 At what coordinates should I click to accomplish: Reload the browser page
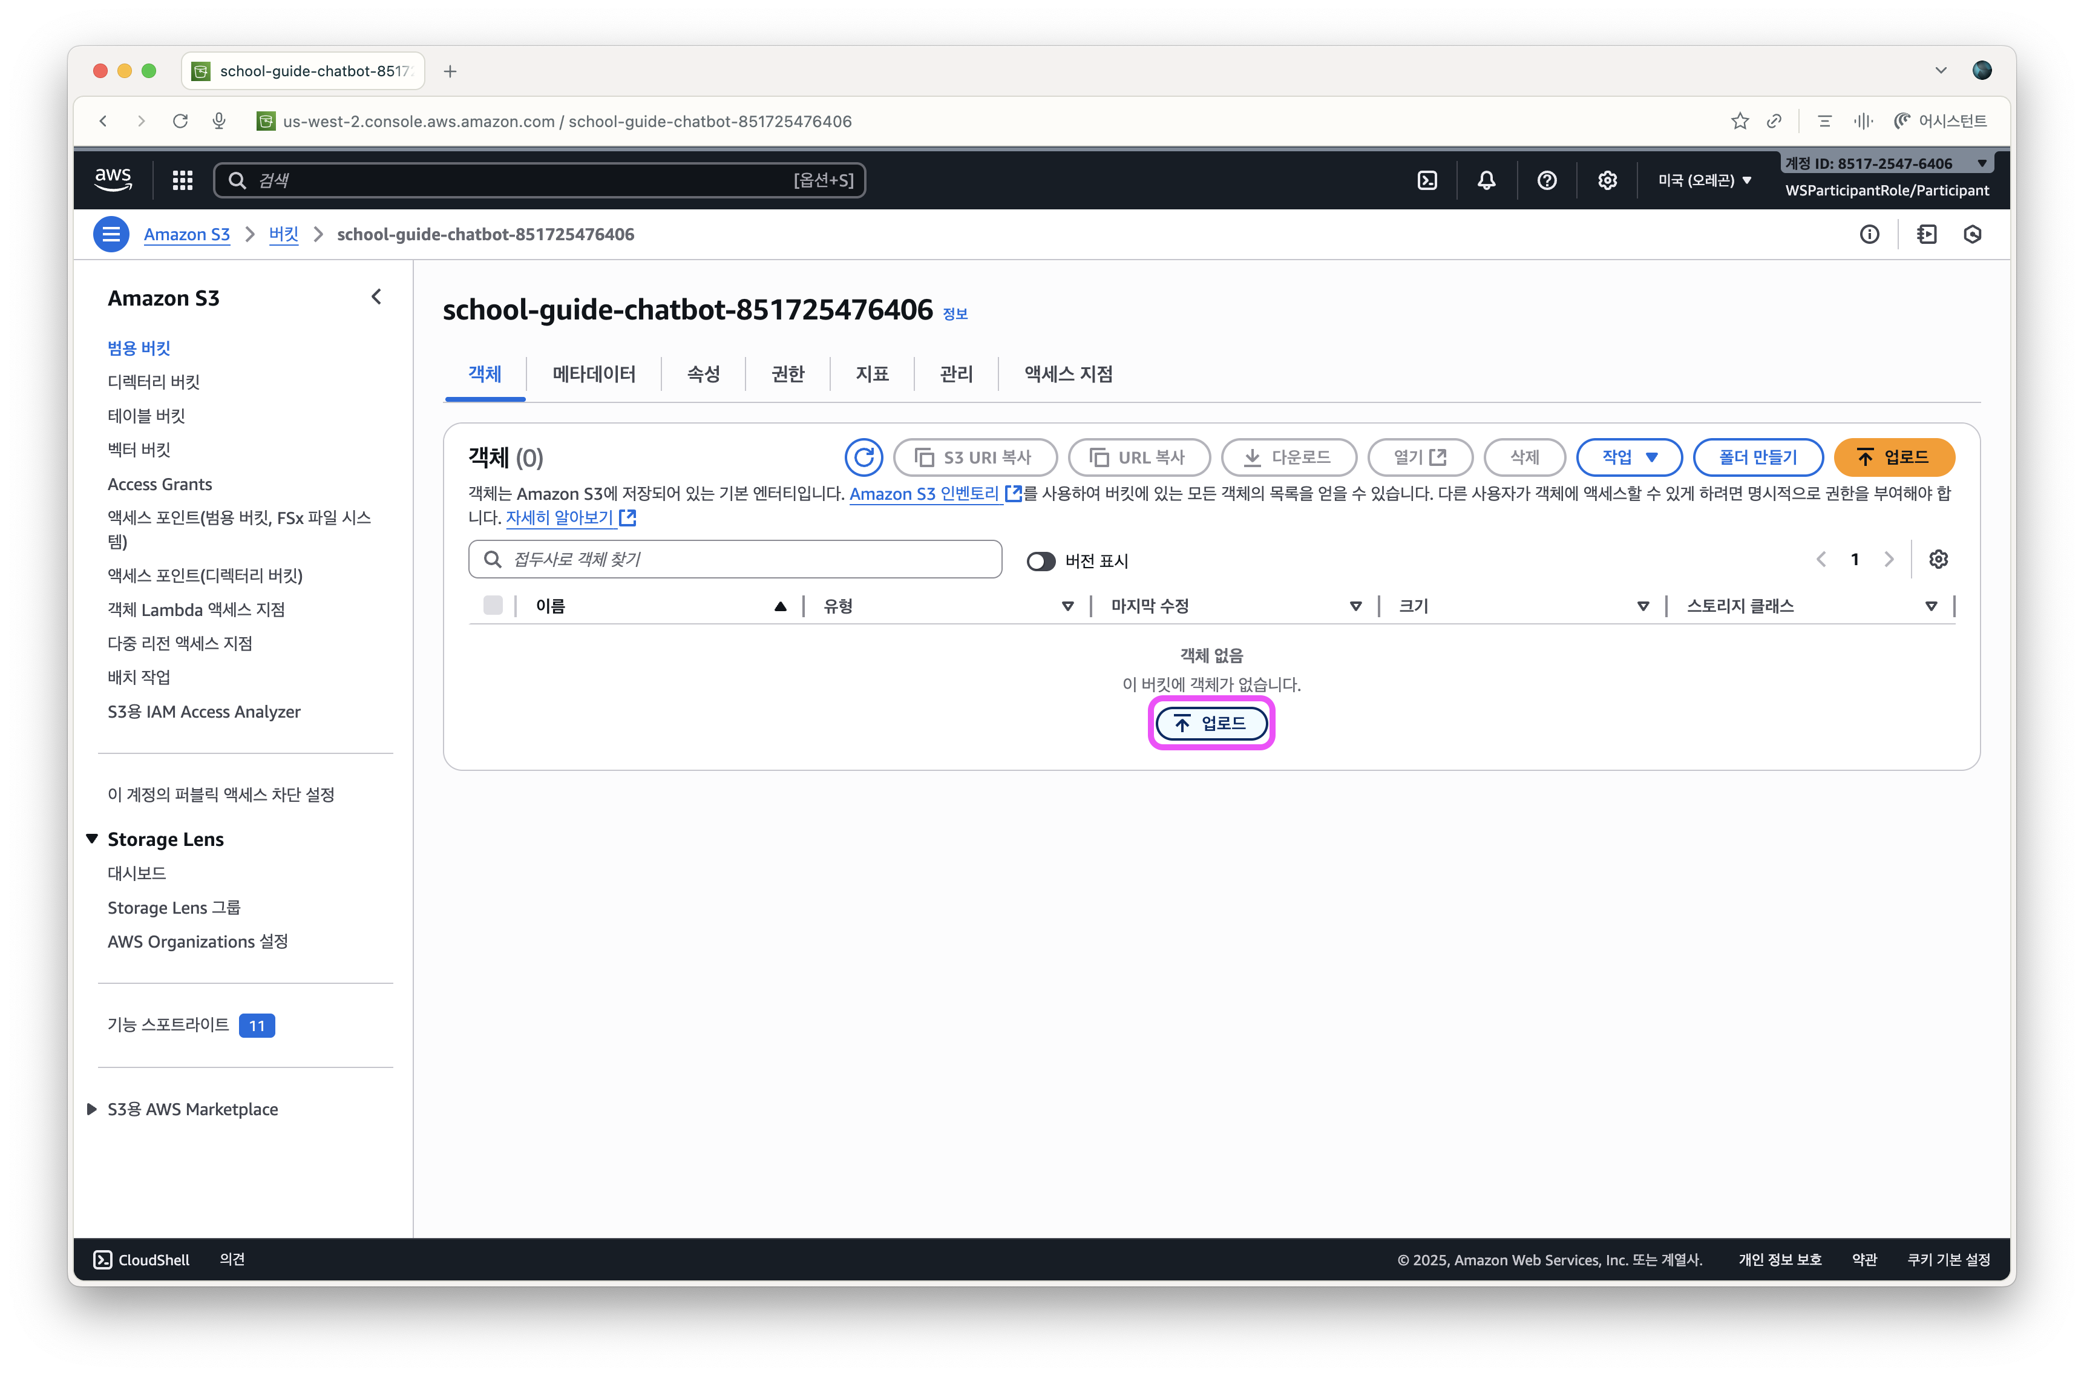[181, 121]
